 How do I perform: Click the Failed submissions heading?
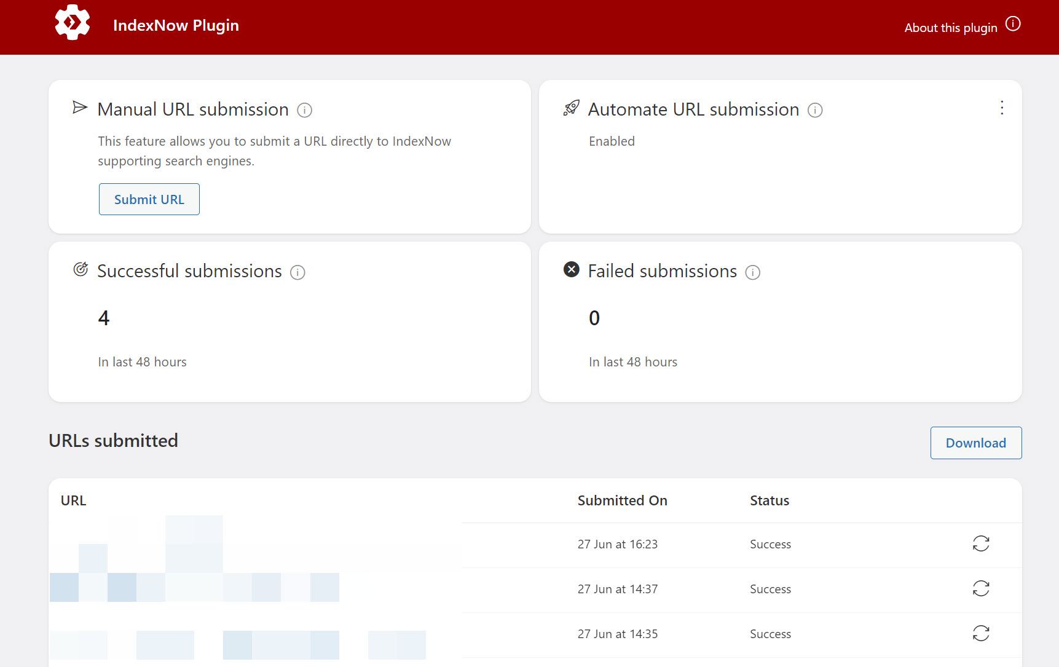click(662, 271)
